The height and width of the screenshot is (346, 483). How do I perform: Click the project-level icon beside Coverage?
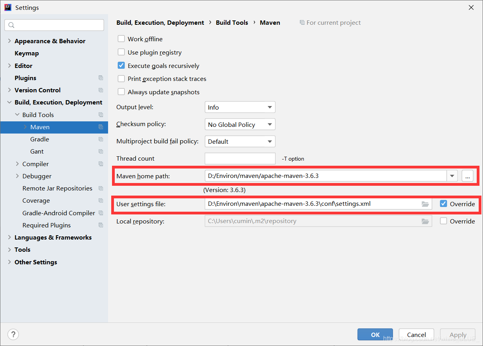101,200
